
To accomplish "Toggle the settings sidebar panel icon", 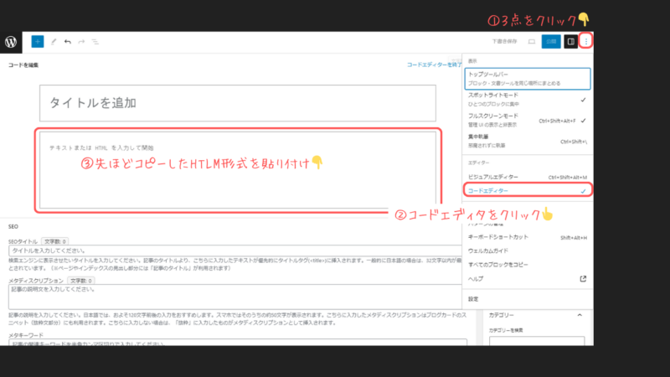I will 571,41.
